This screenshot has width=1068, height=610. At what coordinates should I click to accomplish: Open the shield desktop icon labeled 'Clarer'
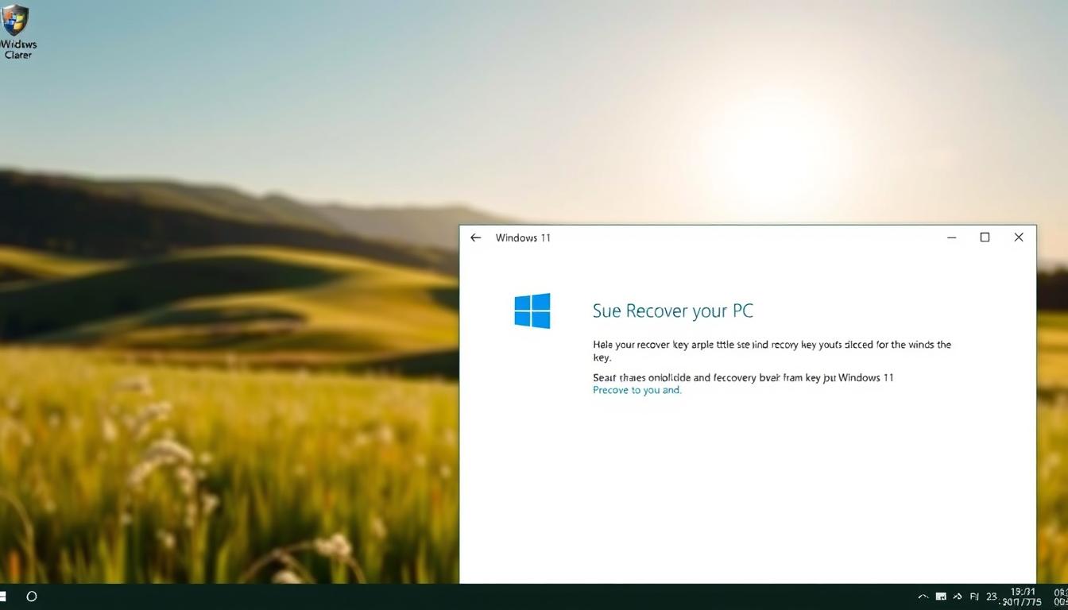click(x=17, y=30)
